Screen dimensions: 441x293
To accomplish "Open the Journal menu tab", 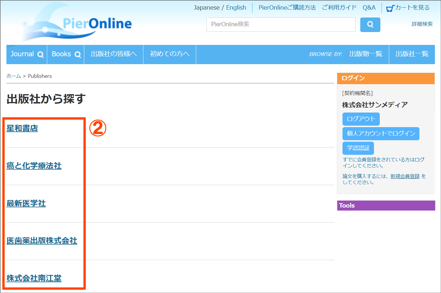I will (x=27, y=54).
